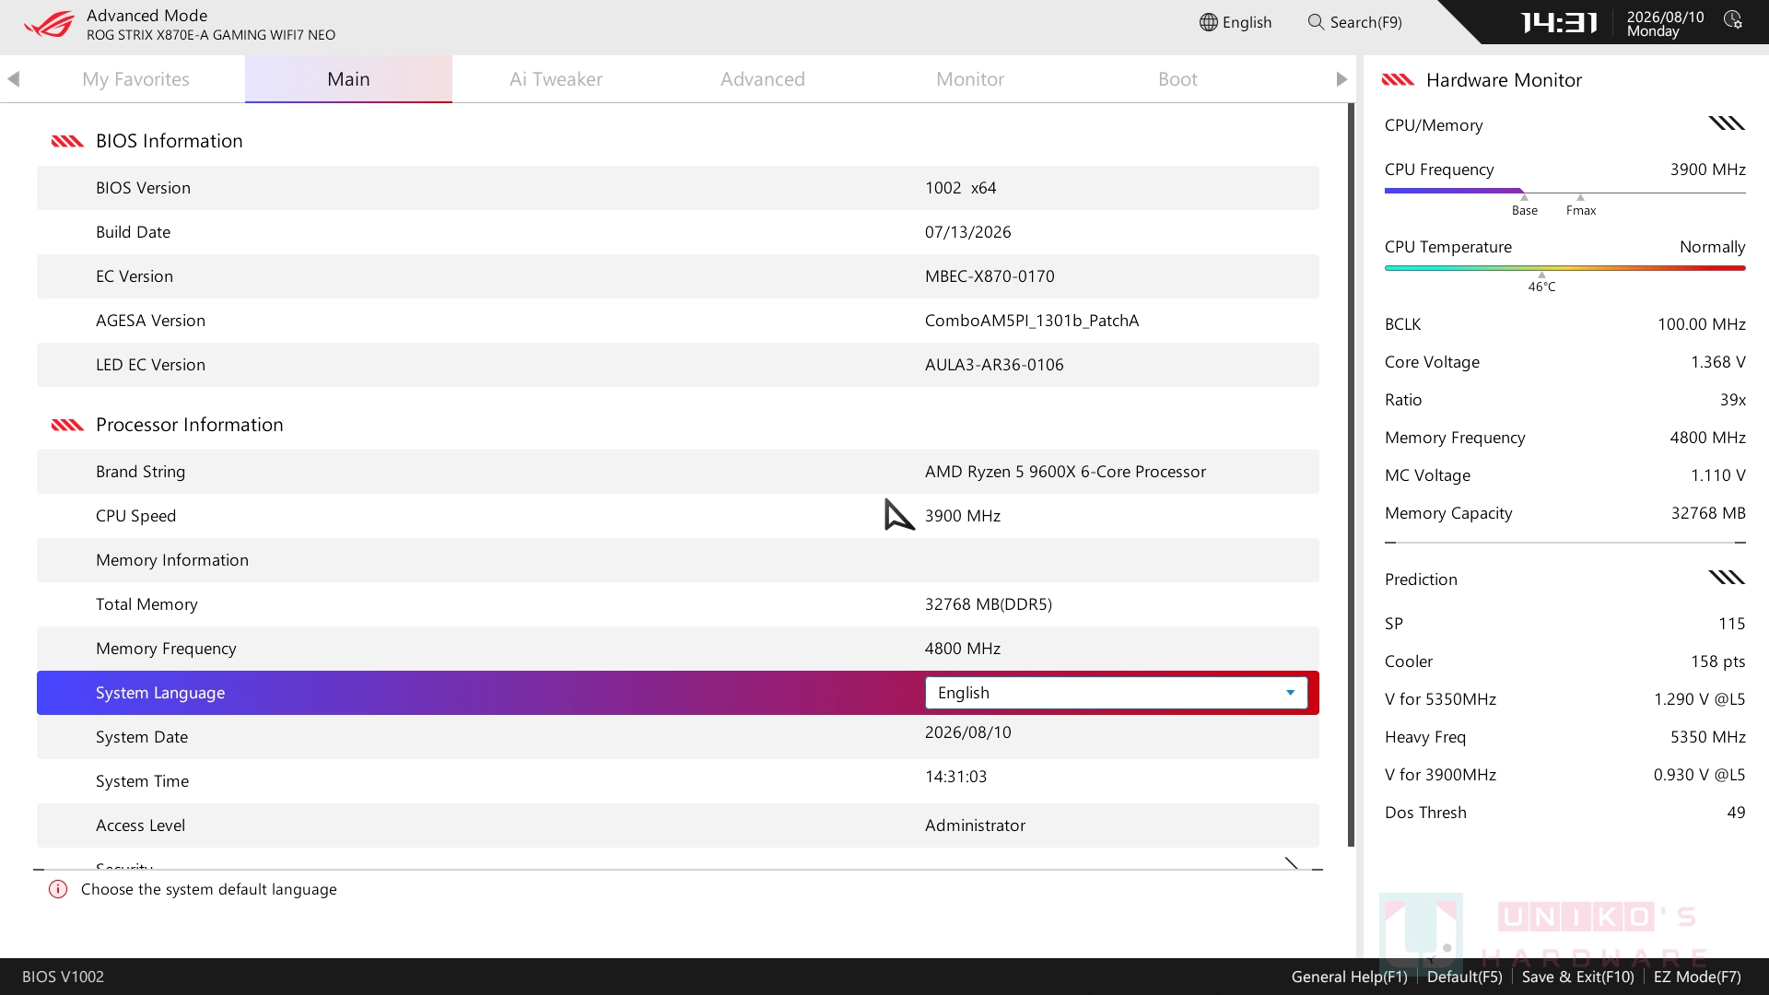Click the English language button in header
Screen dimensions: 1769x995
1236,22
